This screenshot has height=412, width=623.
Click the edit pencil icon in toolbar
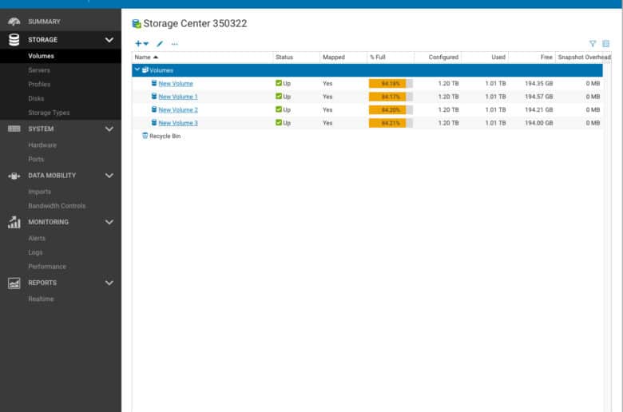tap(160, 44)
